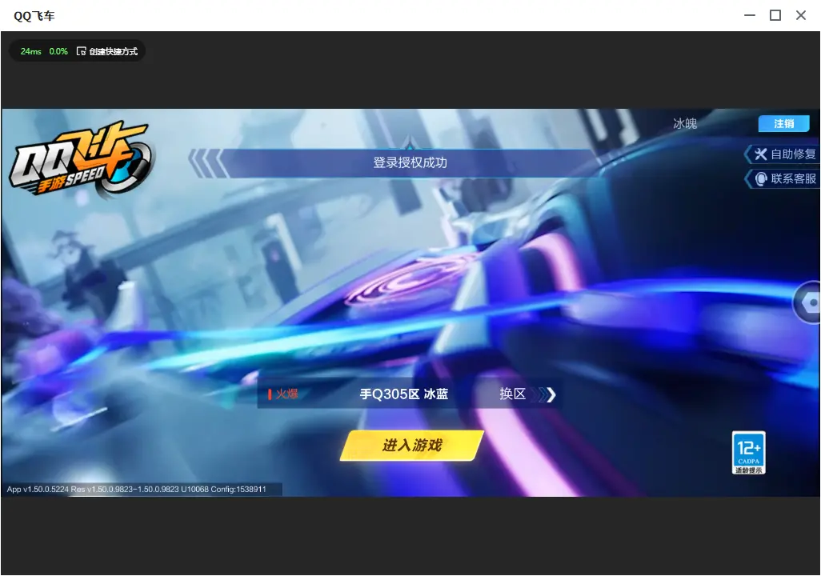821x576 pixels.
Task: Click the QQ飞车 Speed game logo
Action: (x=81, y=158)
